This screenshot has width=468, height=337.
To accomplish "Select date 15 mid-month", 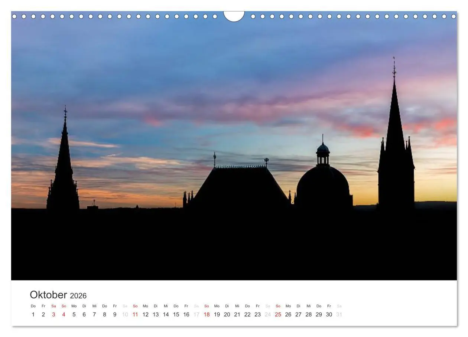I will point(175,314).
